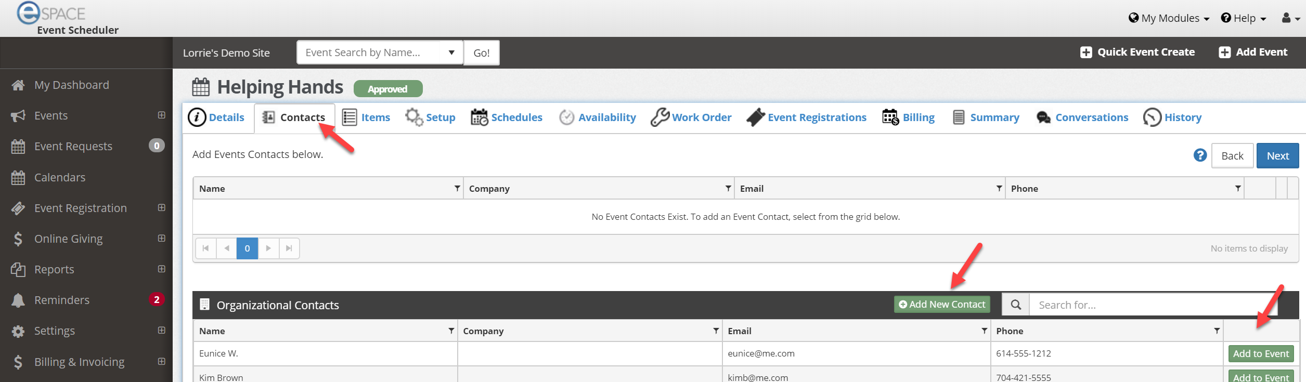Switch to the Details tab
Viewport: 1306px width, 382px height.
pos(216,117)
